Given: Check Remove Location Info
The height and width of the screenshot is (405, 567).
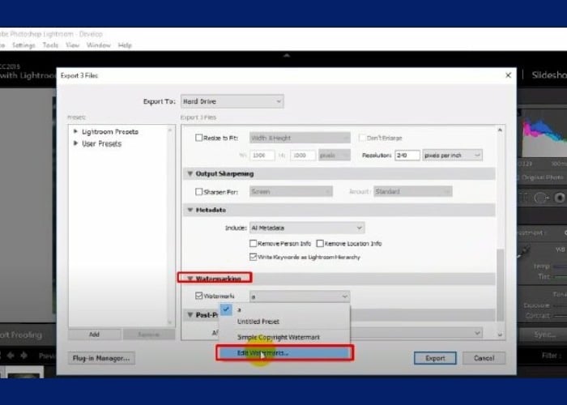Looking at the screenshot, I should pos(320,243).
